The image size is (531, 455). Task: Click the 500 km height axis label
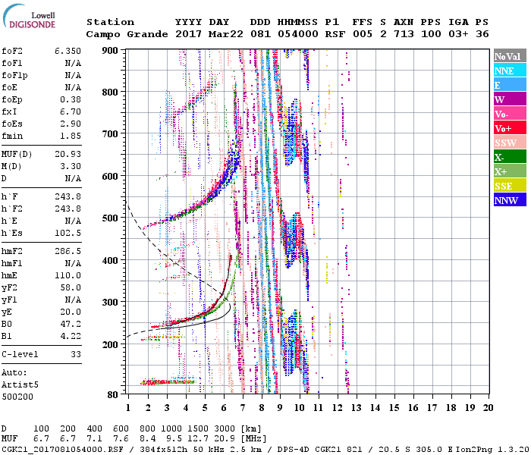pyautogui.click(x=110, y=218)
